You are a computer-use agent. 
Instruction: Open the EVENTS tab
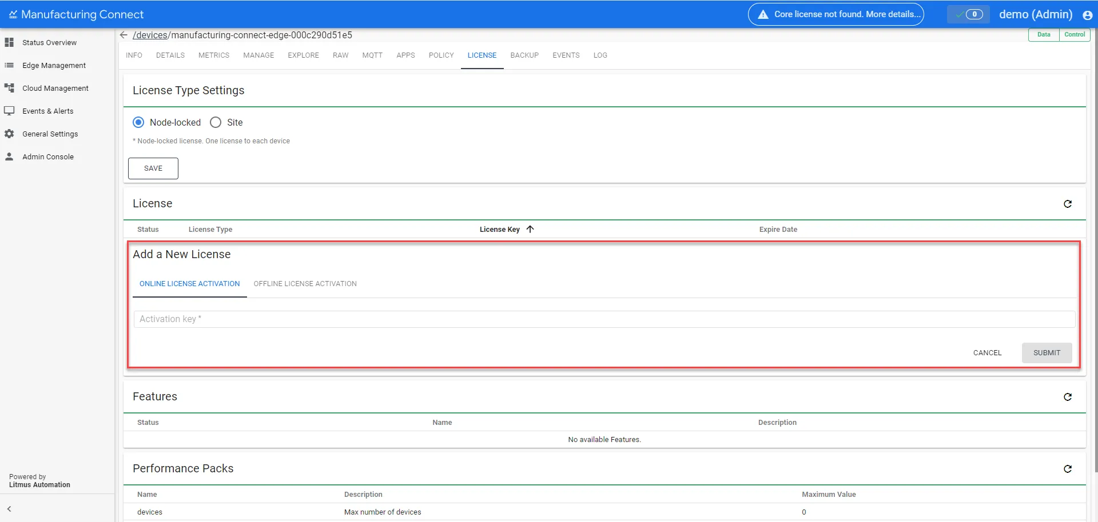566,55
